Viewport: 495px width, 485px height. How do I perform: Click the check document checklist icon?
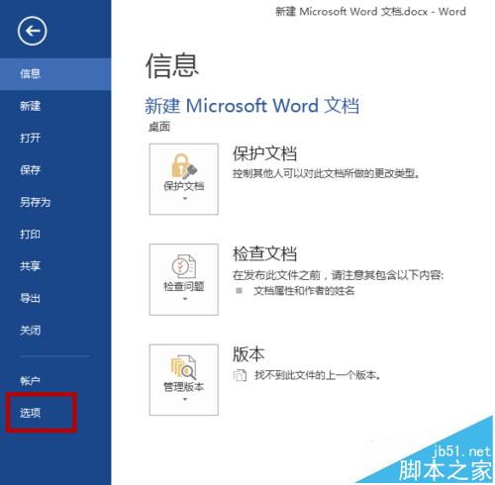(183, 266)
